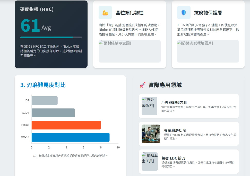This screenshot has width=250, height=176.
Task: Click the 刃磨難易度對比 section heading
Action: coord(43,85)
